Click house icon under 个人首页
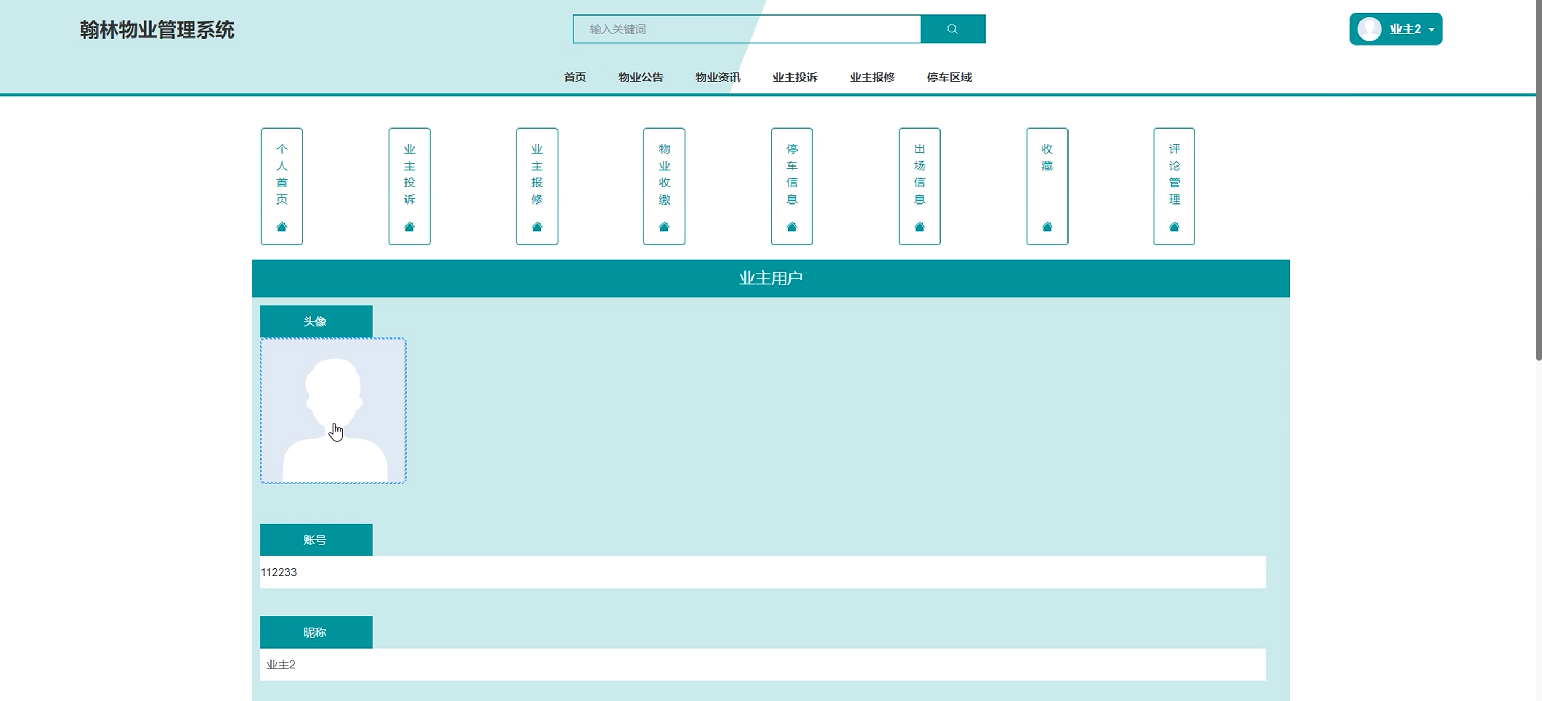 point(281,227)
